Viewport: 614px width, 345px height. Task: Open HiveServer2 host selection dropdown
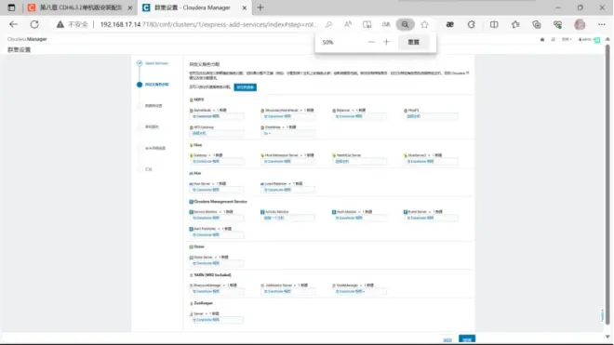point(431,161)
